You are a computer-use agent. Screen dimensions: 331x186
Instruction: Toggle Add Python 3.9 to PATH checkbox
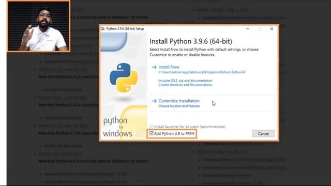point(152,133)
